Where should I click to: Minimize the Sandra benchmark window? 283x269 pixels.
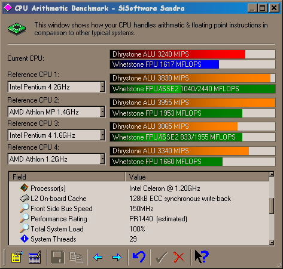(x=252, y=8)
